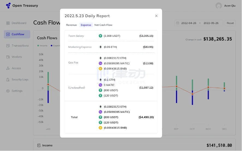Open the Net Cash Flow tab
Screen dimensions: 242x151
103,25
